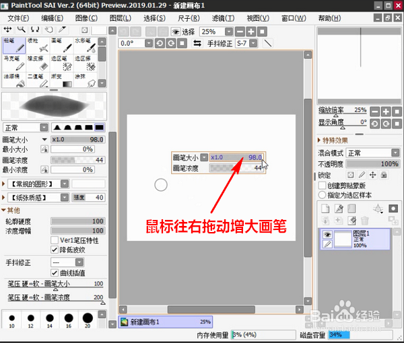Collapse the 其他 section
The width and height of the screenshot is (404, 343).
pos(3,210)
